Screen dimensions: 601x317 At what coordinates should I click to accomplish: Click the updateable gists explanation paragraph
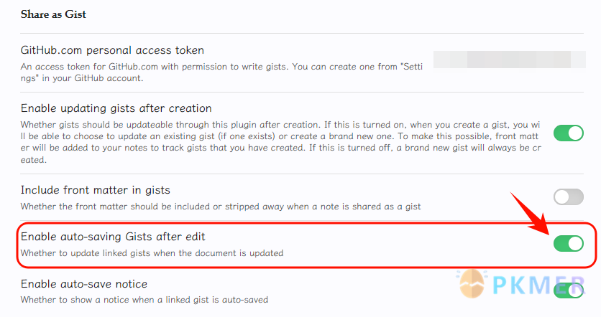[x=280, y=142]
